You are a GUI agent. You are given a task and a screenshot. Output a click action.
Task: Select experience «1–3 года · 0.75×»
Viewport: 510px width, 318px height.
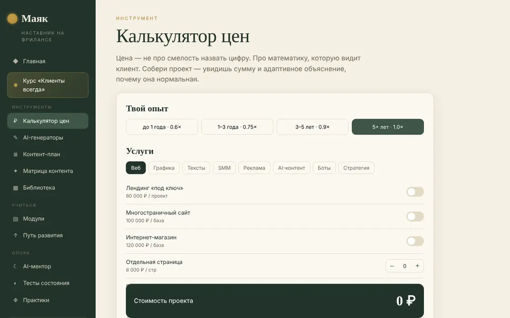[237, 127]
